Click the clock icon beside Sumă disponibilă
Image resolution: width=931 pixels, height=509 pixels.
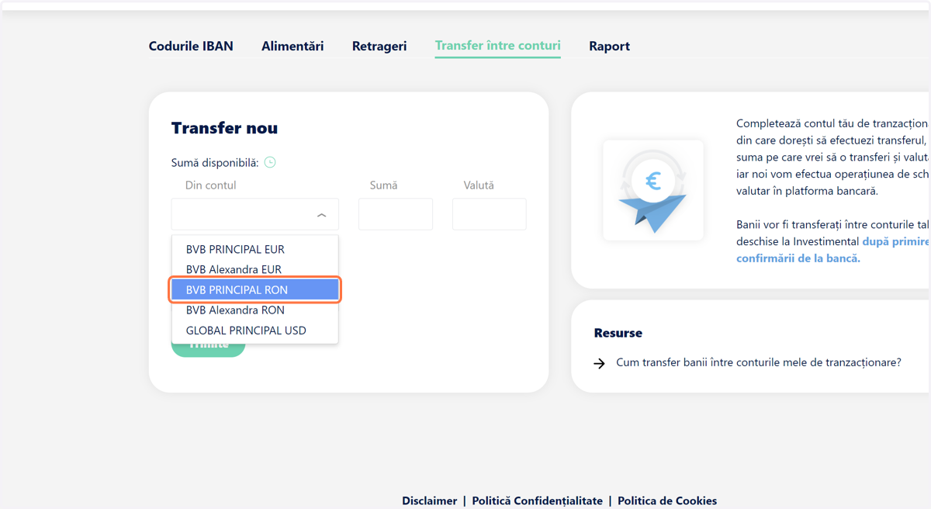click(x=270, y=162)
